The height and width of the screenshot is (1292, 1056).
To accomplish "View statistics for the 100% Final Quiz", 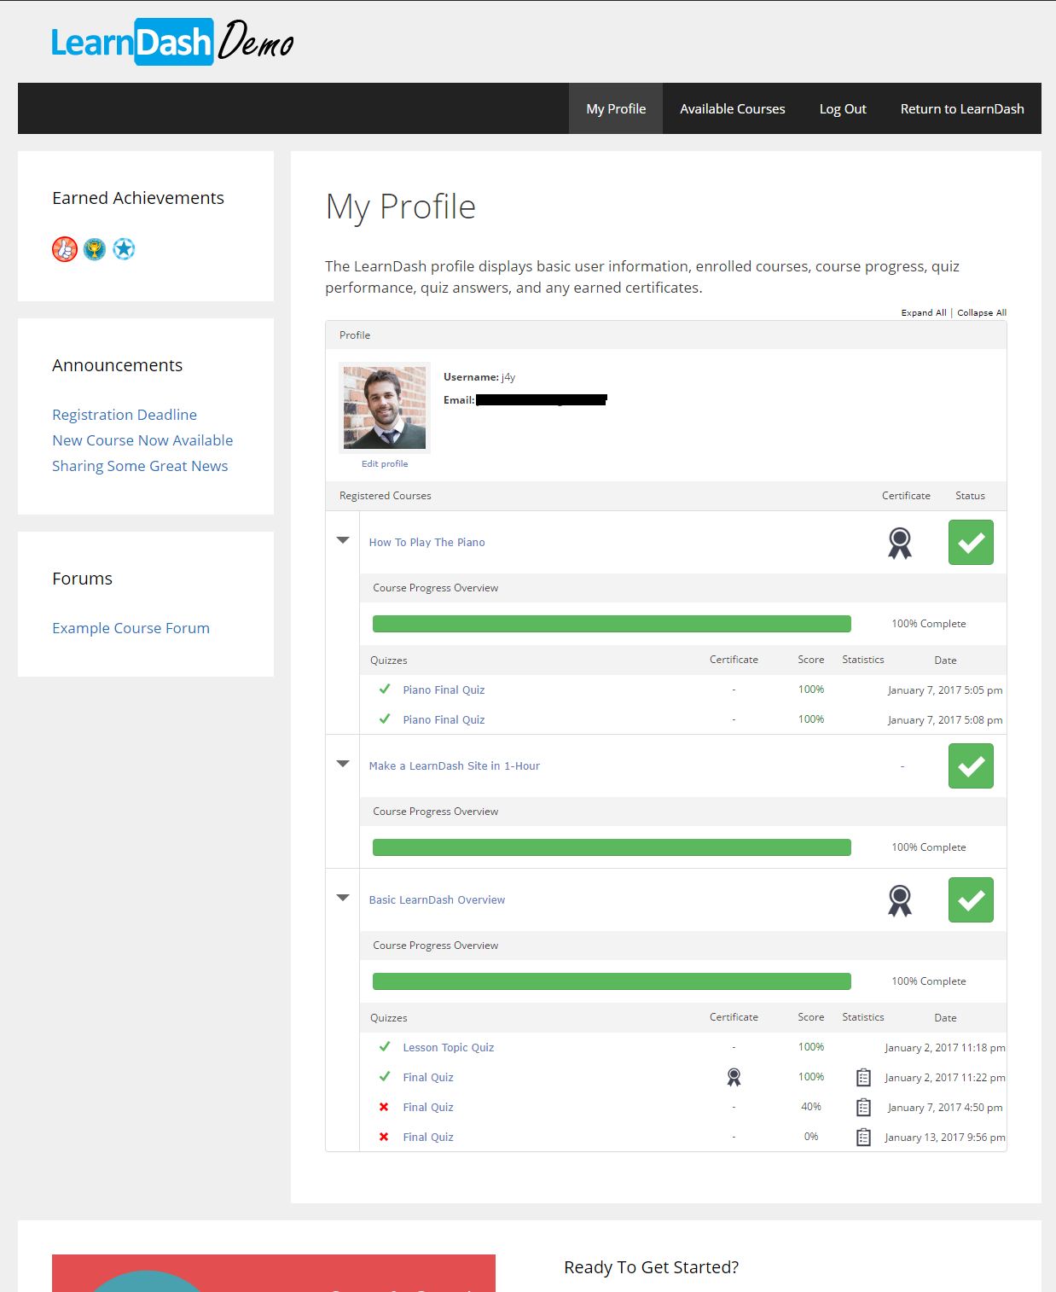I will [863, 1077].
